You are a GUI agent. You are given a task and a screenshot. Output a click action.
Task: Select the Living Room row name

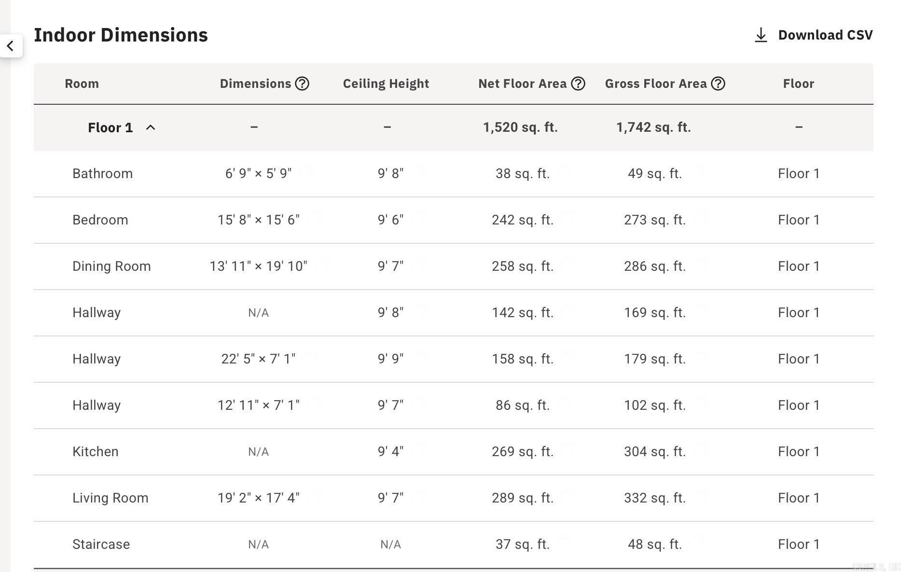pyautogui.click(x=110, y=498)
